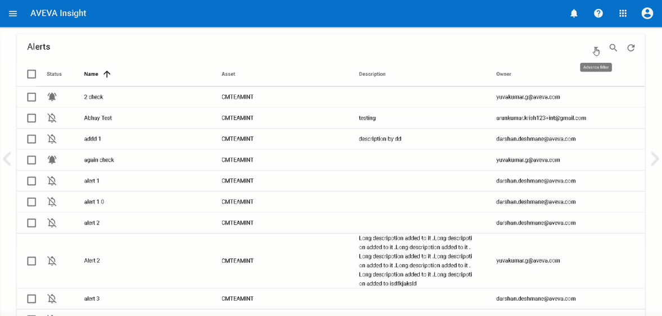Click active bell status for 2 check
This screenshot has width=662, height=316.
(x=52, y=97)
